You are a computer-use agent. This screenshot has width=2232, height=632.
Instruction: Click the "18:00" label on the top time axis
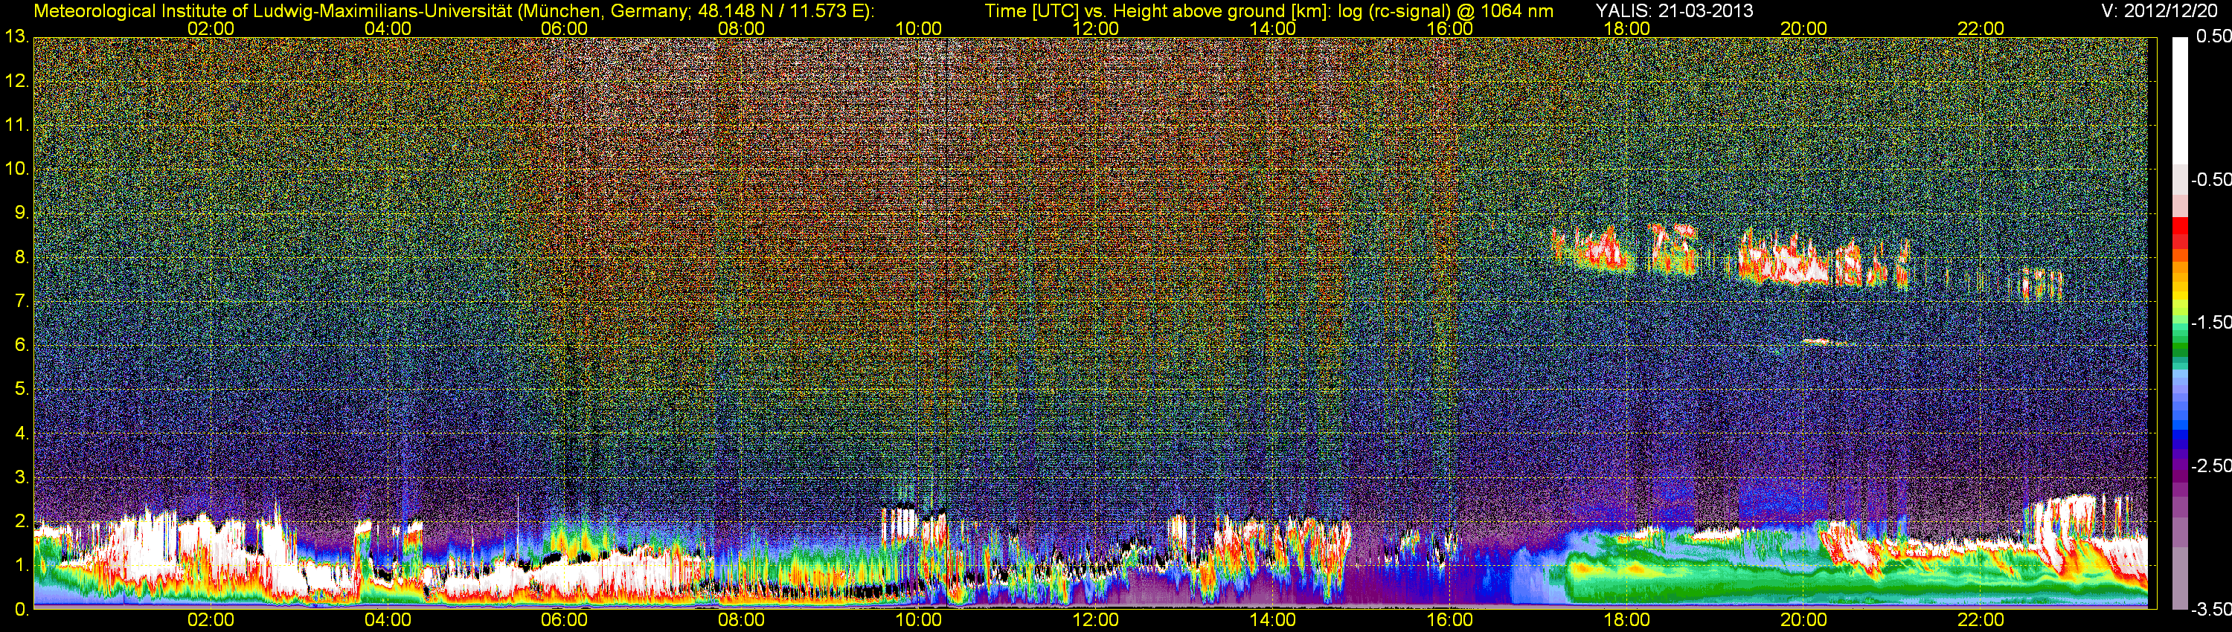(1626, 28)
